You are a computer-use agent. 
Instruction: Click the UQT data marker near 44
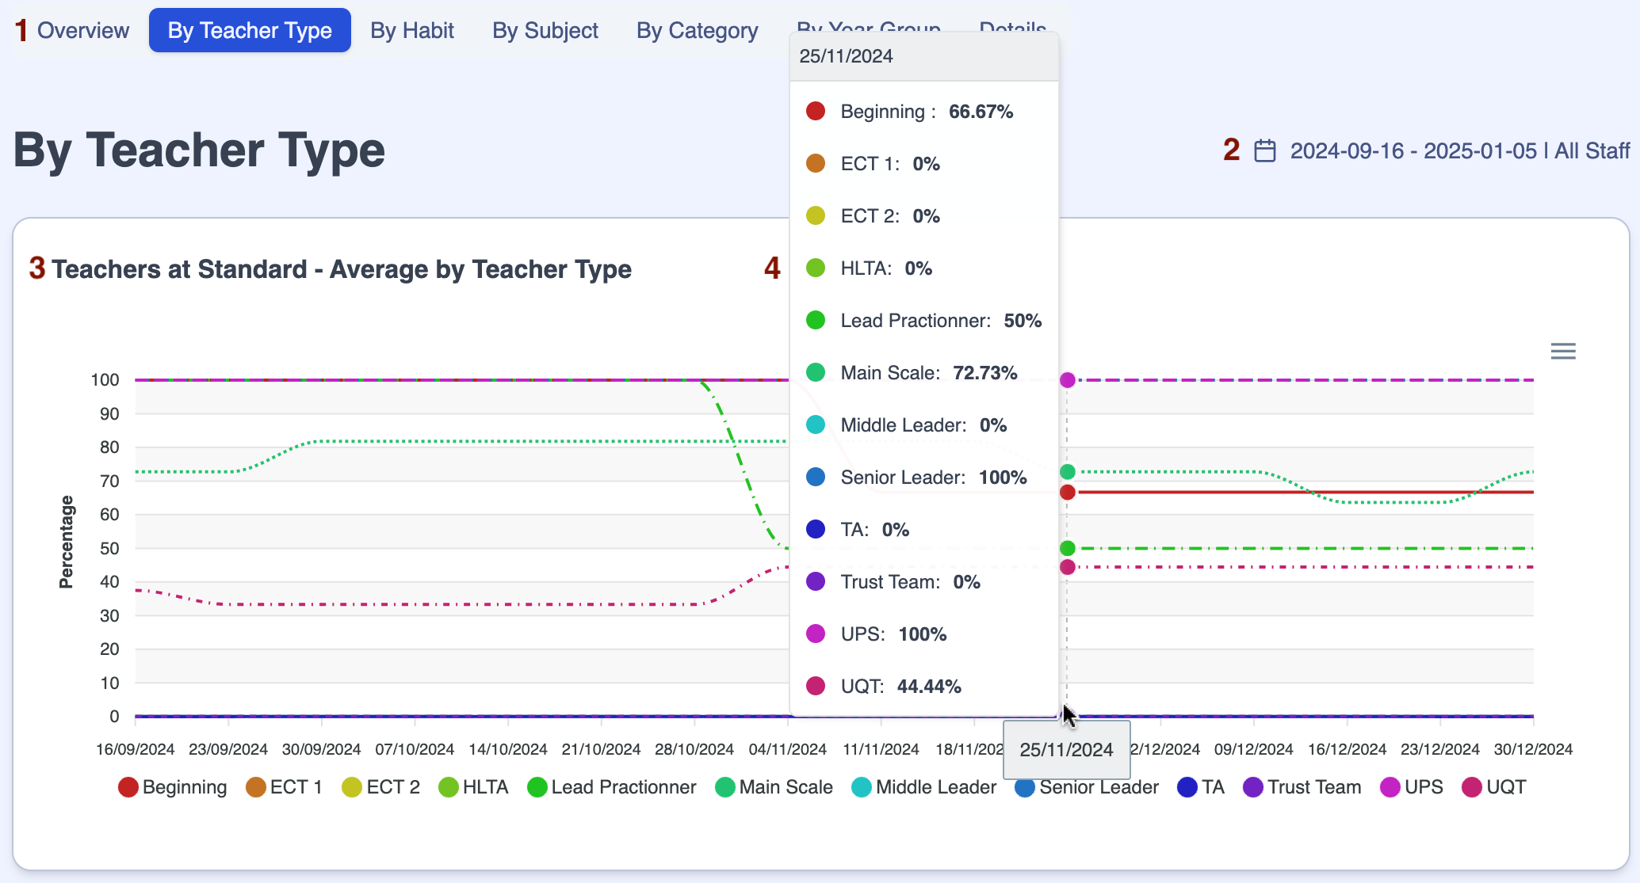pyautogui.click(x=1068, y=567)
